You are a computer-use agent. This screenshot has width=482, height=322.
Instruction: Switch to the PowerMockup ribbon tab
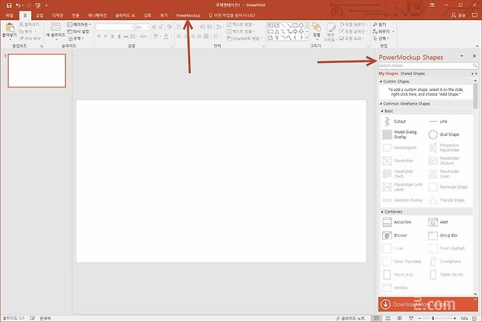coord(188,15)
